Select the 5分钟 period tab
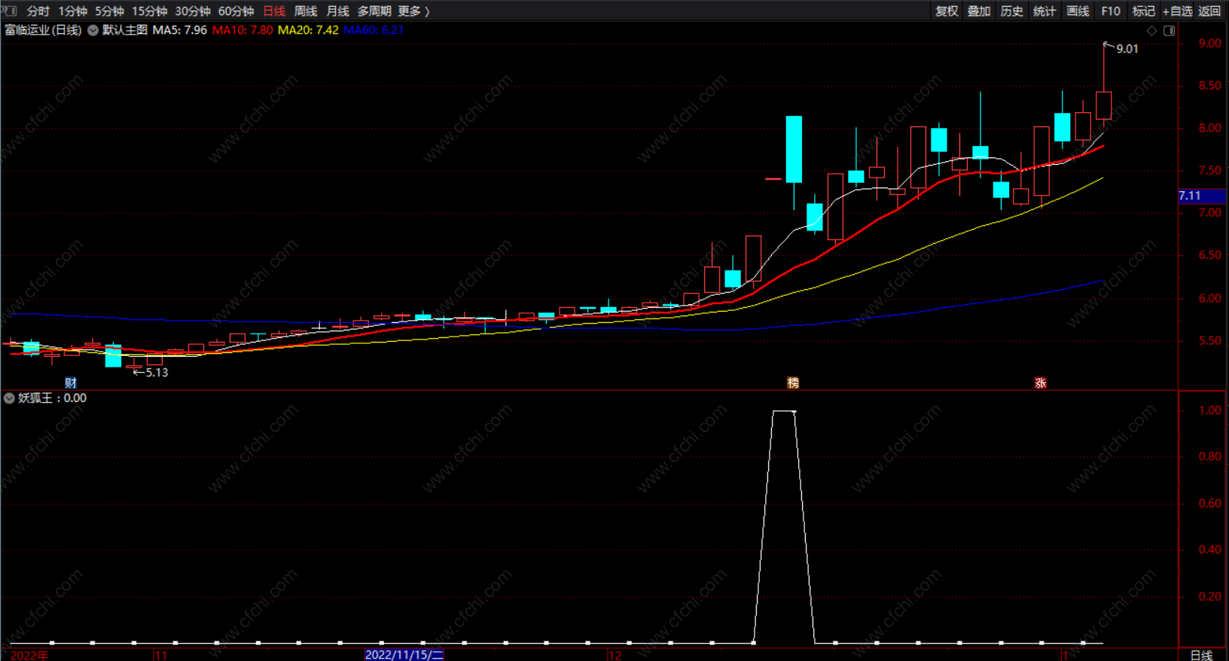This screenshot has width=1229, height=661. pyautogui.click(x=110, y=11)
